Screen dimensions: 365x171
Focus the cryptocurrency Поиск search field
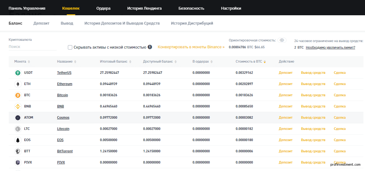pyautogui.click(x=33, y=47)
